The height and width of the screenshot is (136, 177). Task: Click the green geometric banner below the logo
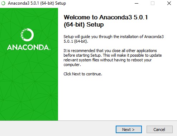[x=29, y=86]
